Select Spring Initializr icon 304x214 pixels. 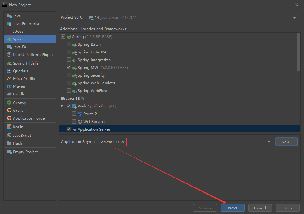click(9, 63)
